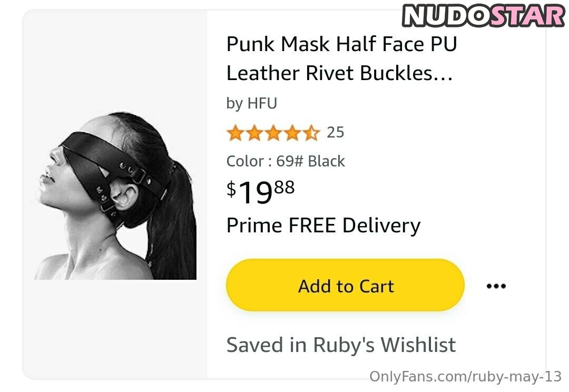View the 25 customer reviews
569x392 pixels.
pyautogui.click(x=335, y=132)
